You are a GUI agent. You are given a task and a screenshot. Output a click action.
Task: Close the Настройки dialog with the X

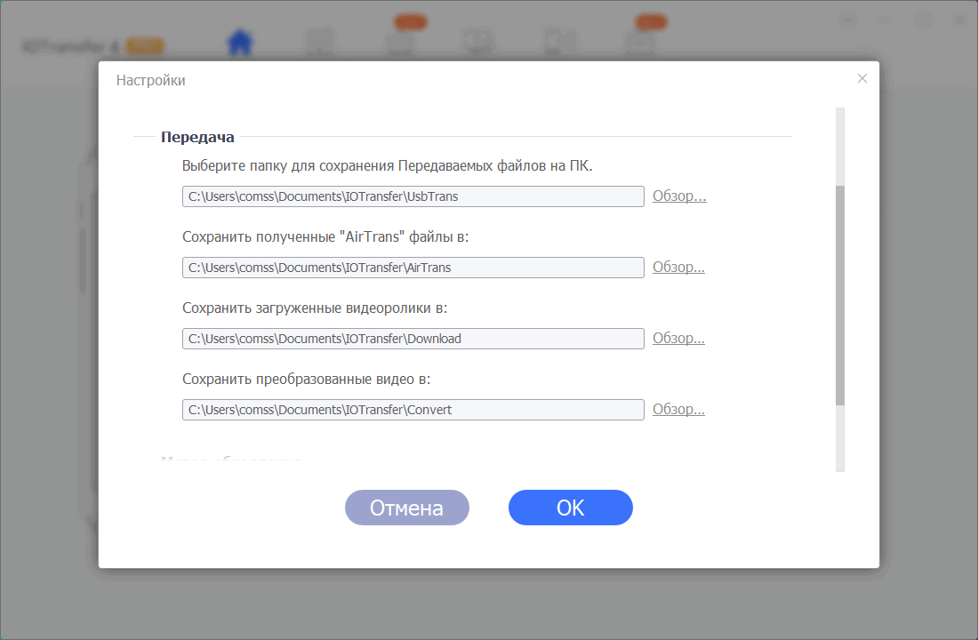pyautogui.click(x=862, y=78)
